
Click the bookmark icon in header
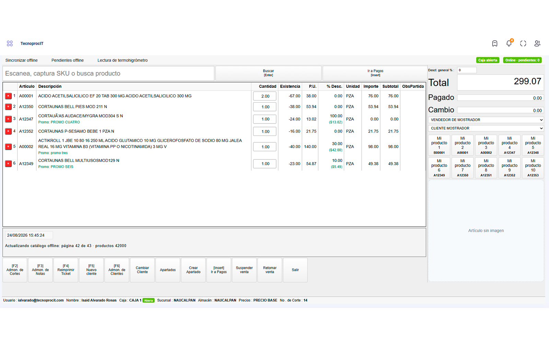pyautogui.click(x=494, y=44)
